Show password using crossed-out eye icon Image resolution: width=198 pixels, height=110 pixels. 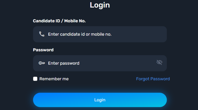click(x=159, y=62)
